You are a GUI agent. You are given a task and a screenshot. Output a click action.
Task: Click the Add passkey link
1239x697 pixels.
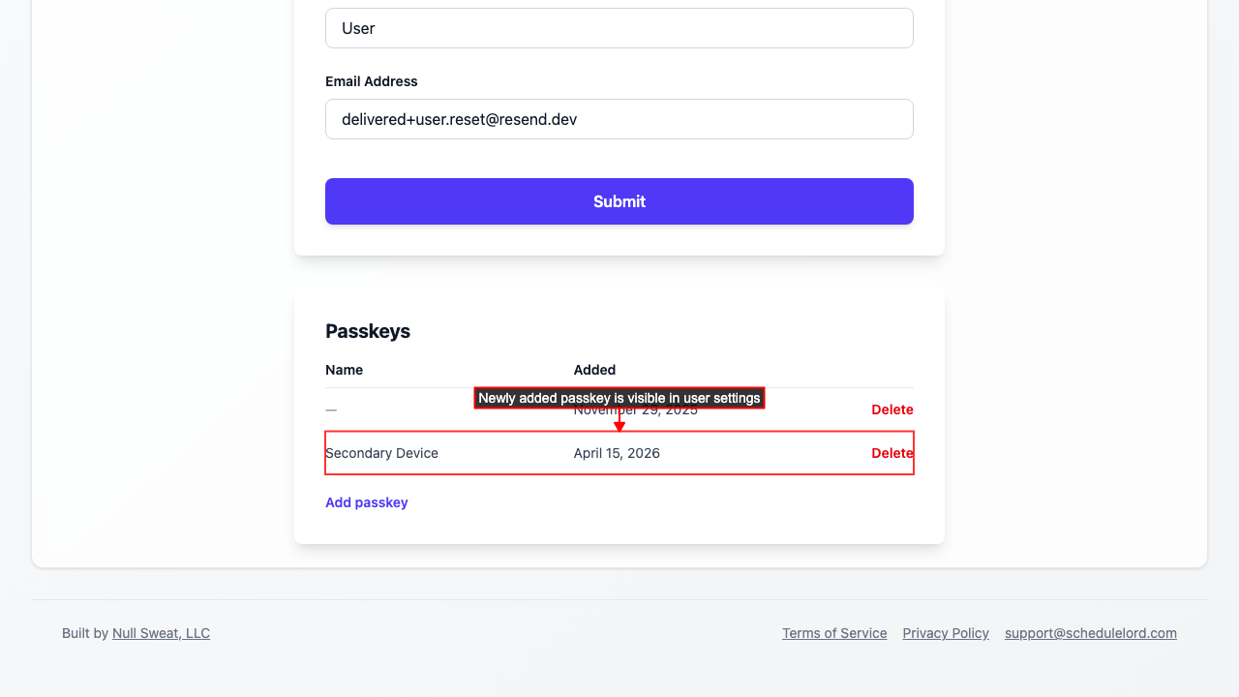point(367,502)
